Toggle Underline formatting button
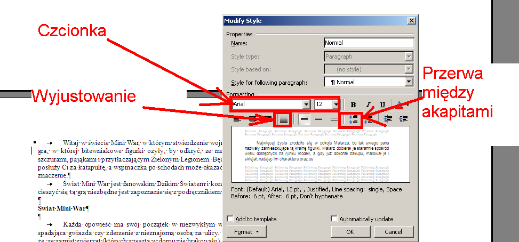Viewport: 519px width, 242px height. pos(382,104)
